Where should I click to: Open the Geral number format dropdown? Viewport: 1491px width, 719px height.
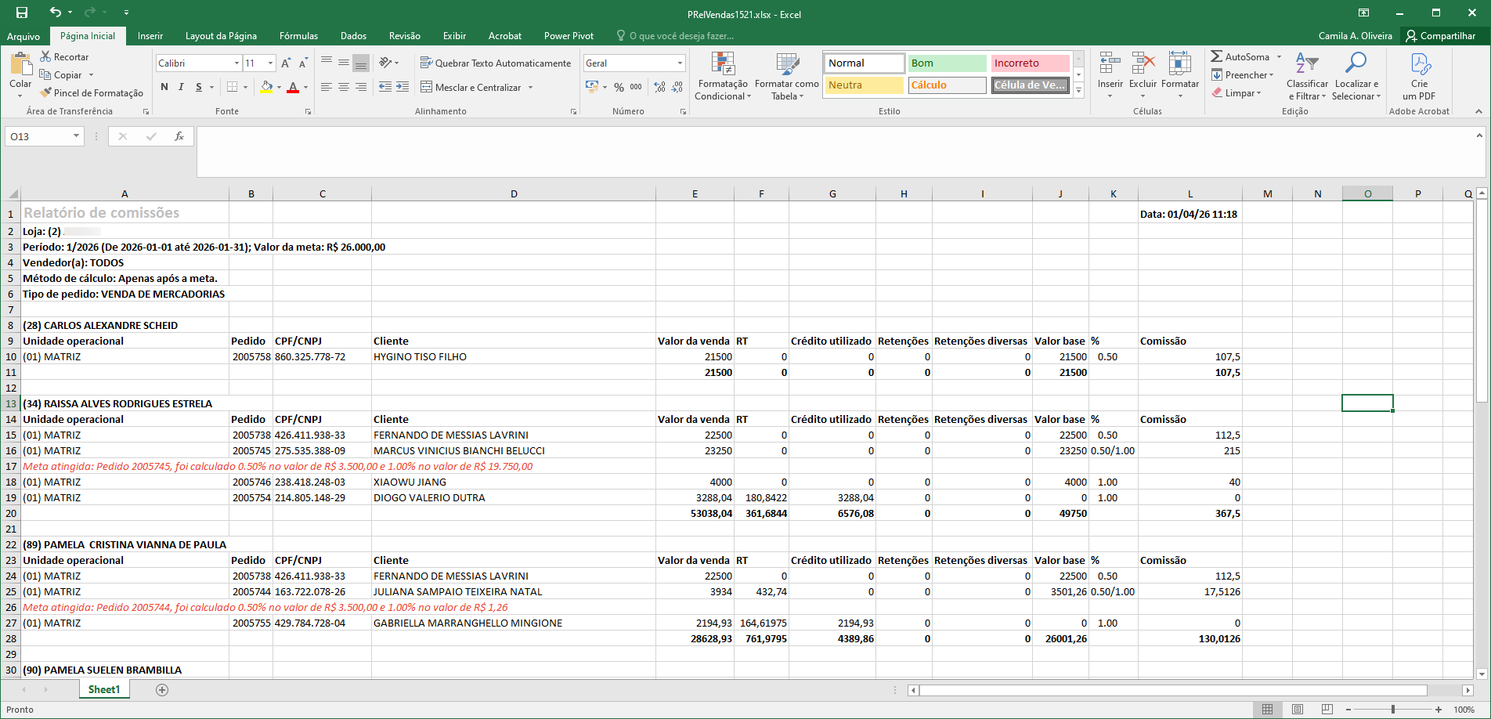point(679,63)
